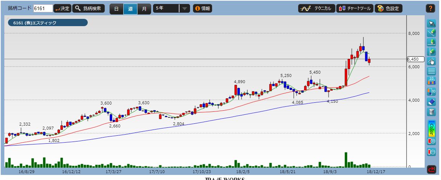Switch chart to daily (日) view
441x180 pixels.
tap(116, 9)
